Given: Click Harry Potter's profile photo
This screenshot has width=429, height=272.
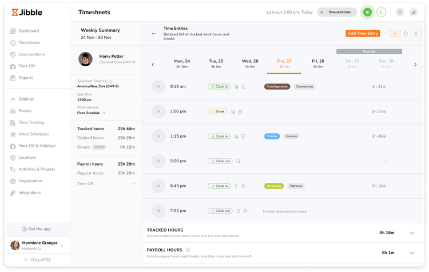Looking at the screenshot, I should point(85,59).
